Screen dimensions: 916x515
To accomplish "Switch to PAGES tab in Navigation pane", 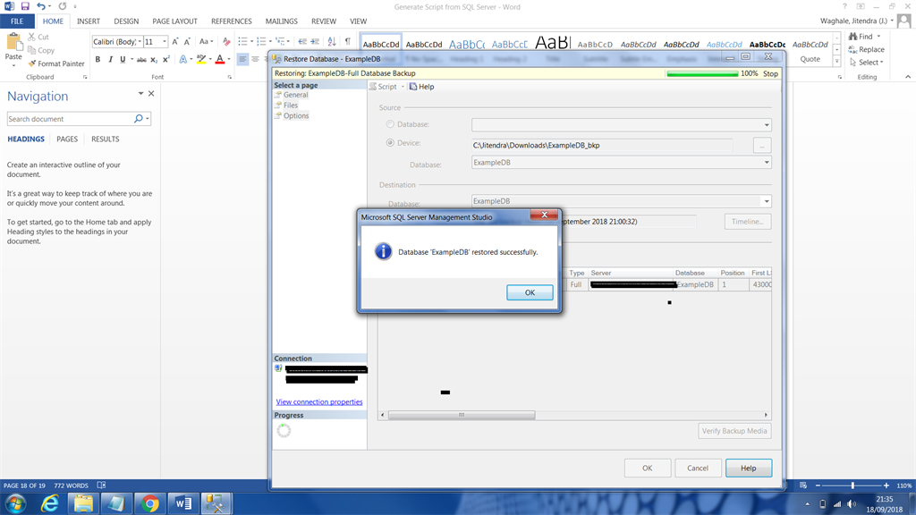I will (x=67, y=139).
